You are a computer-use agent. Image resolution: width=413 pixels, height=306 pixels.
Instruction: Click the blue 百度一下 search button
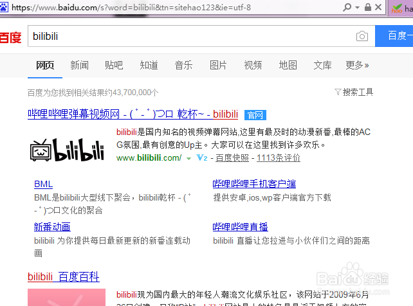pos(394,36)
